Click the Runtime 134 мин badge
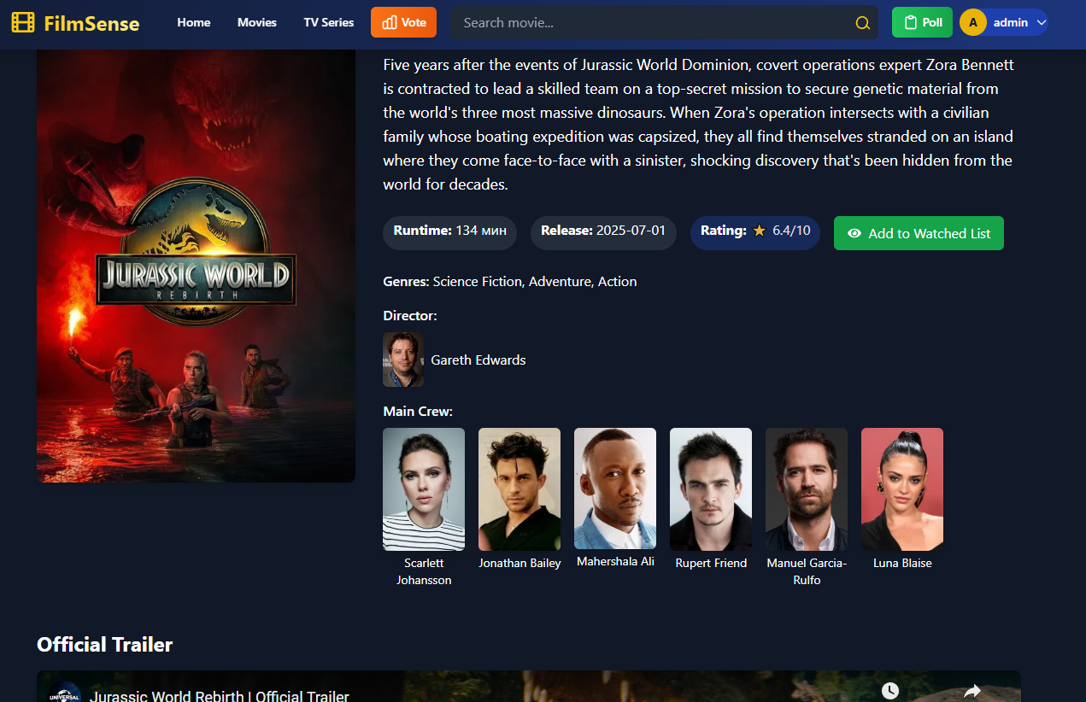Viewport: 1086px width, 702px height. 449,232
